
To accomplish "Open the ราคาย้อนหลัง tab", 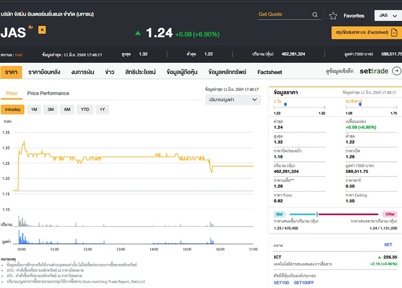I will pos(44,72).
